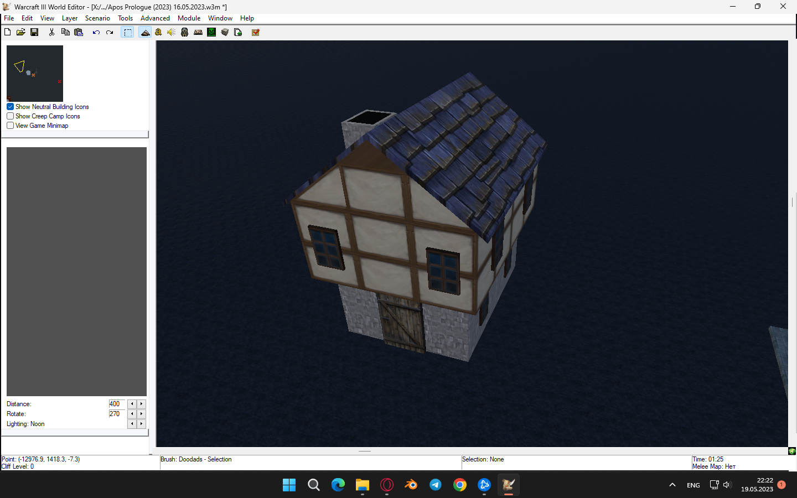The width and height of the screenshot is (797, 498).
Task: Click the Cut scissors icon
Action: pos(51,32)
